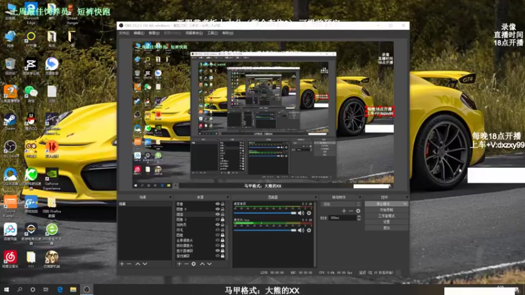Open YY开播 desktop icon
This screenshot has height=295, width=525.
point(31,39)
